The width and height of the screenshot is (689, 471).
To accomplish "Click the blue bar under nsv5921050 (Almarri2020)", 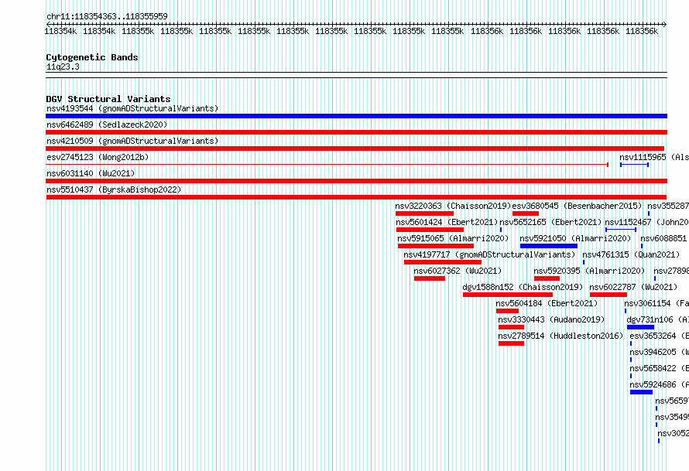I will click(549, 246).
